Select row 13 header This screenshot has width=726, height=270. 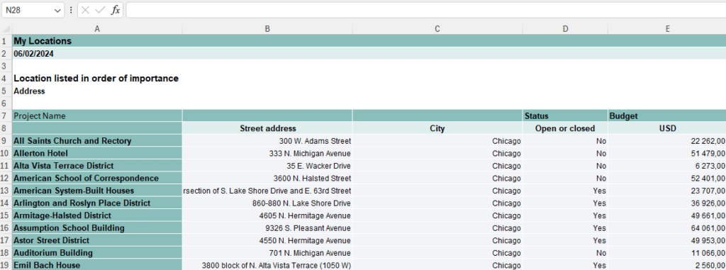click(6, 191)
